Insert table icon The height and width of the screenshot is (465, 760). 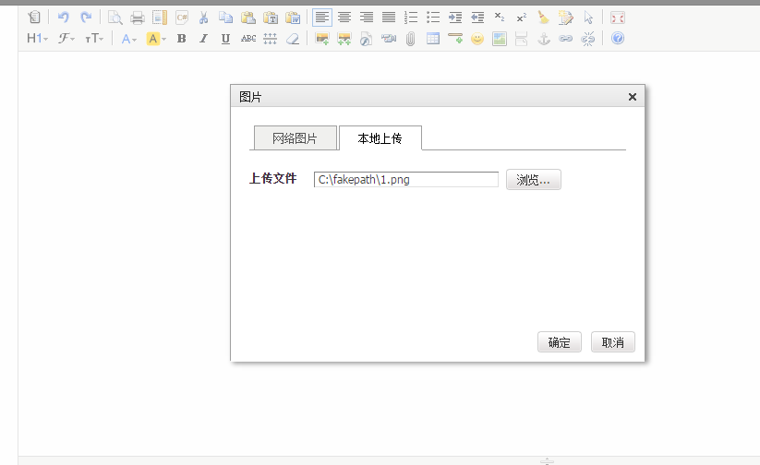(433, 38)
